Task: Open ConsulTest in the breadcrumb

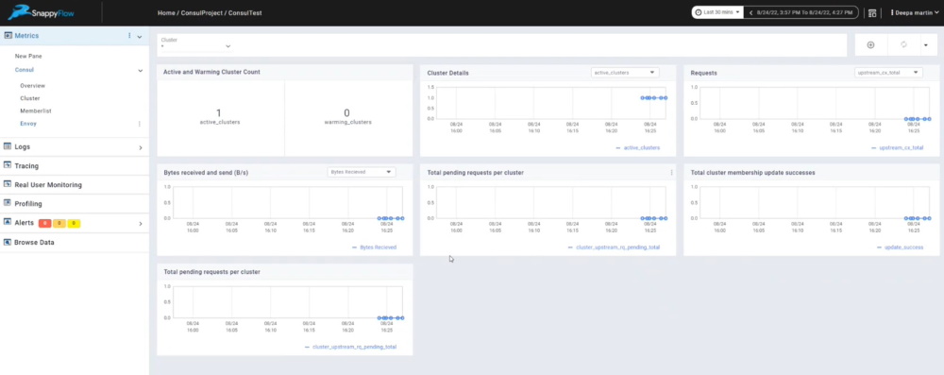Action: [245, 12]
